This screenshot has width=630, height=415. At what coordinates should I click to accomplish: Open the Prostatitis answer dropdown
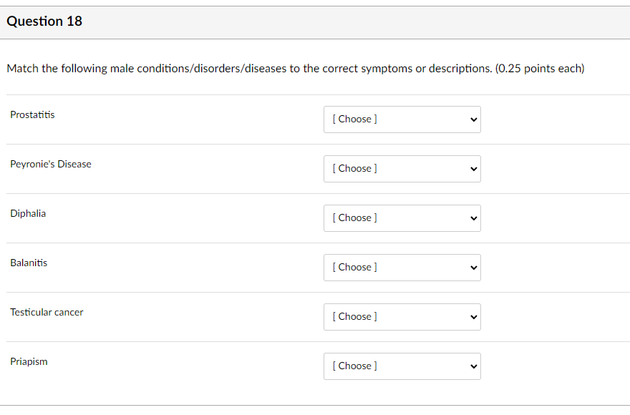click(x=402, y=119)
